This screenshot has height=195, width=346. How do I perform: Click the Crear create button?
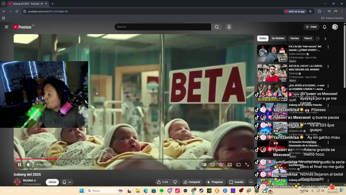tap(311, 27)
